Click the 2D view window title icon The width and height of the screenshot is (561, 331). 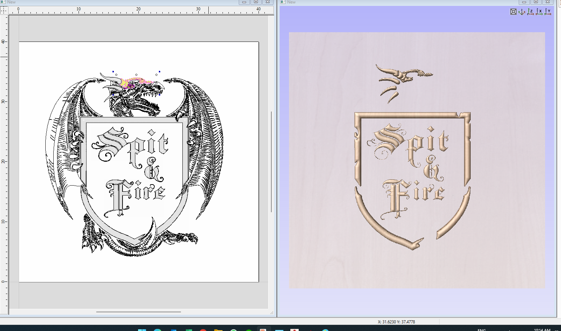tap(3, 2)
